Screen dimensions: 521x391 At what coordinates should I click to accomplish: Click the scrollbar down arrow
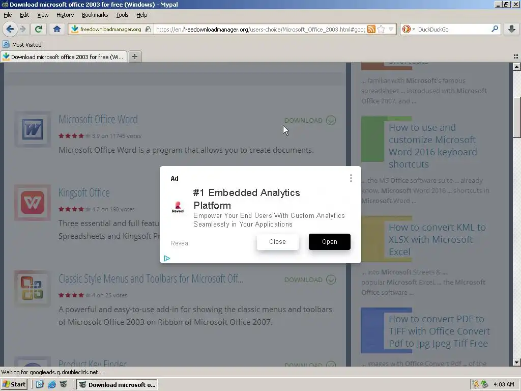pyautogui.click(x=516, y=362)
